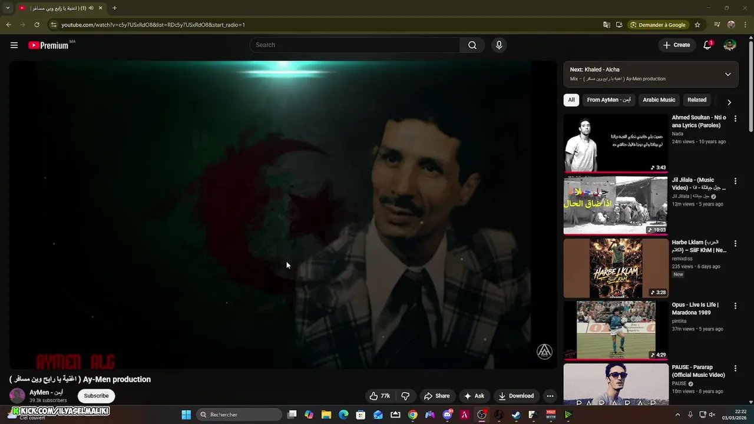Open Steam from taskbar
The height and width of the screenshot is (424, 754).
click(x=516, y=415)
